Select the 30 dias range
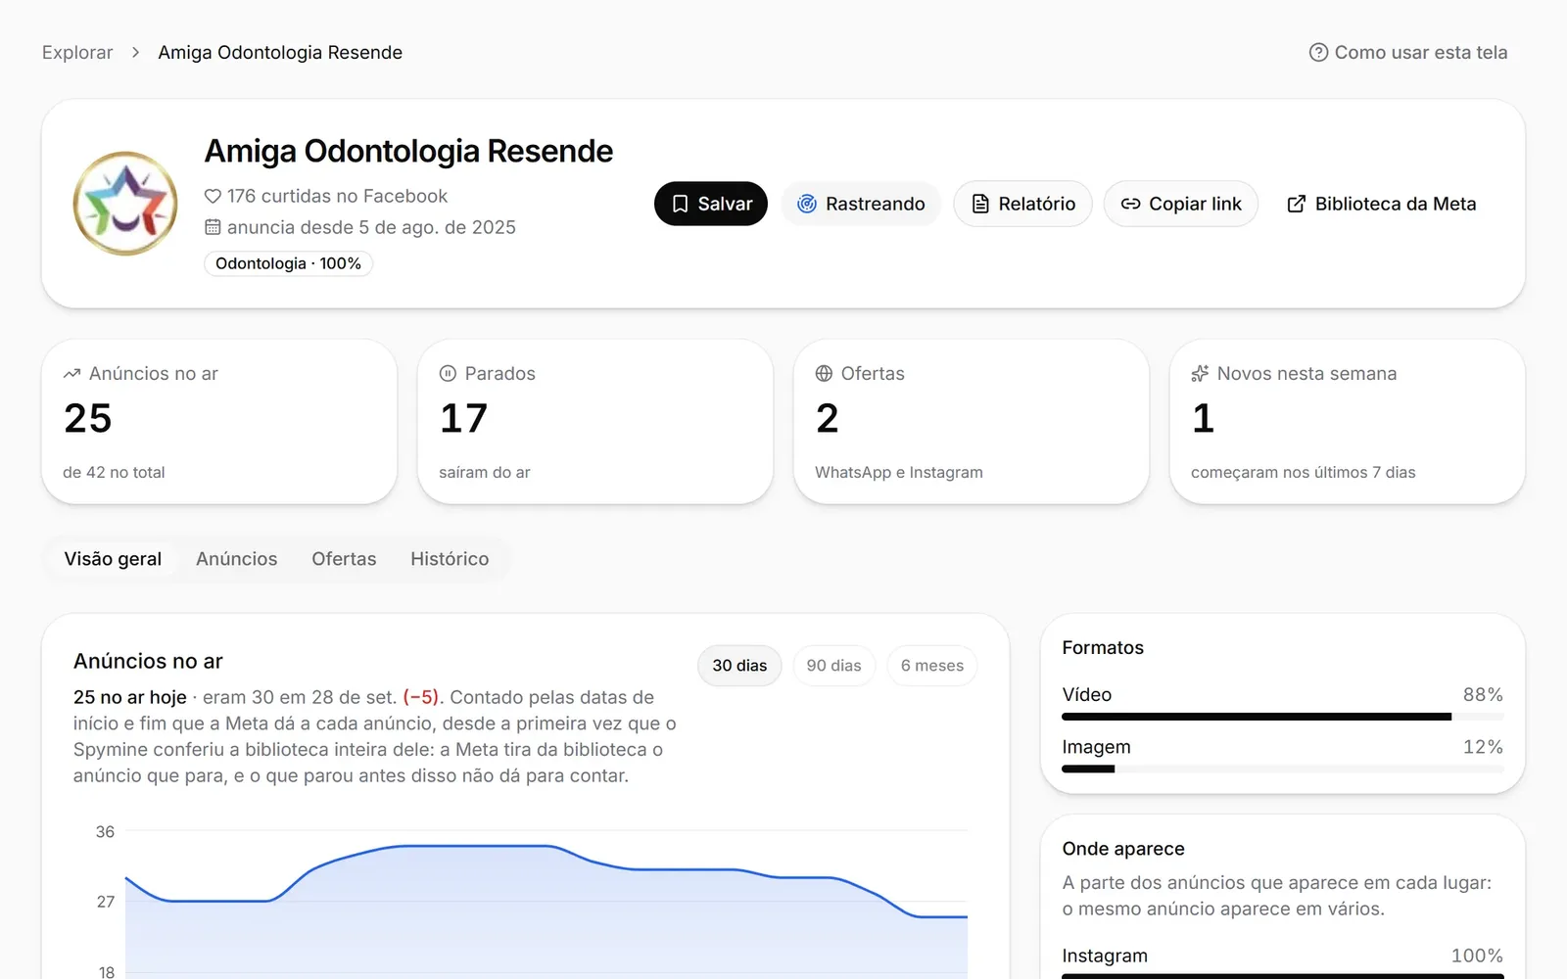Image resolution: width=1567 pixels, height=979 pixels. pyautogui.click(x=739, y=666)
